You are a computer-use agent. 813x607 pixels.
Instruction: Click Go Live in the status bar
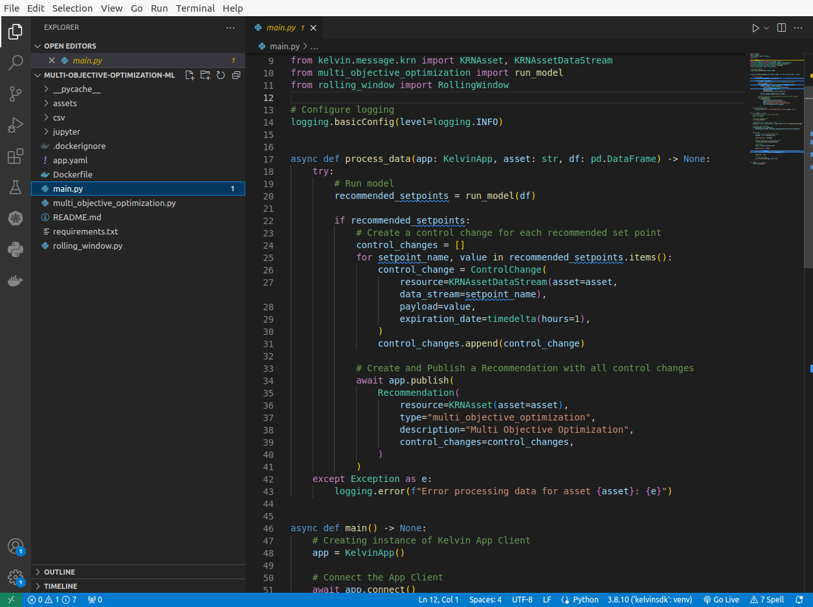[x=721, y=600]
